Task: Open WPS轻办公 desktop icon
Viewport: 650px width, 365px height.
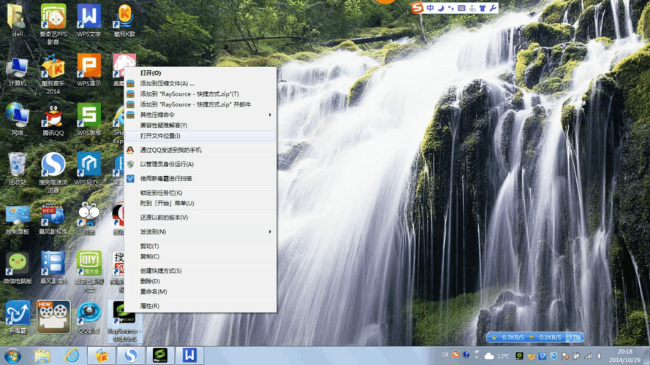Action: (88, 169)
